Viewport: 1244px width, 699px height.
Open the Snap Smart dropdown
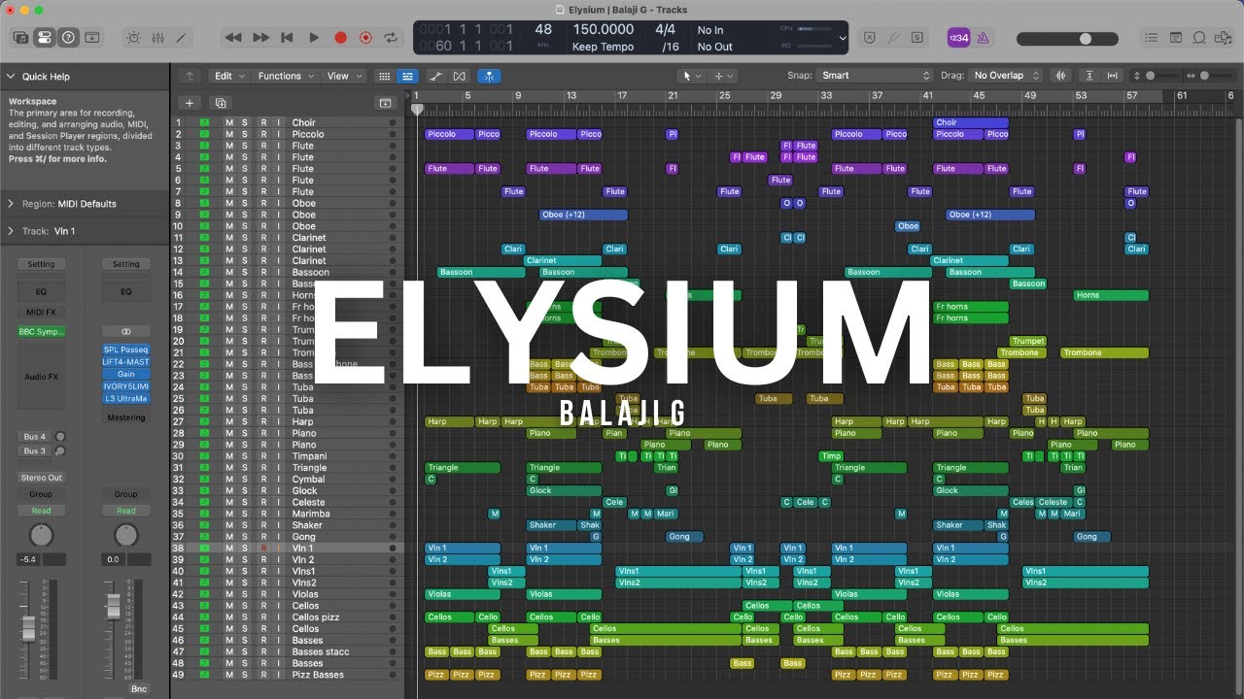point(875,76)
